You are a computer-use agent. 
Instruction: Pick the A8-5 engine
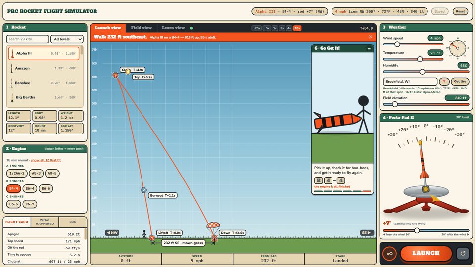click(x=52, y=173)
